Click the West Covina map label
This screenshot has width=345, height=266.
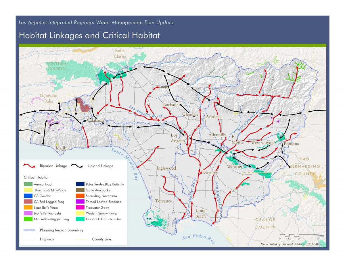(x=263, y=143)
